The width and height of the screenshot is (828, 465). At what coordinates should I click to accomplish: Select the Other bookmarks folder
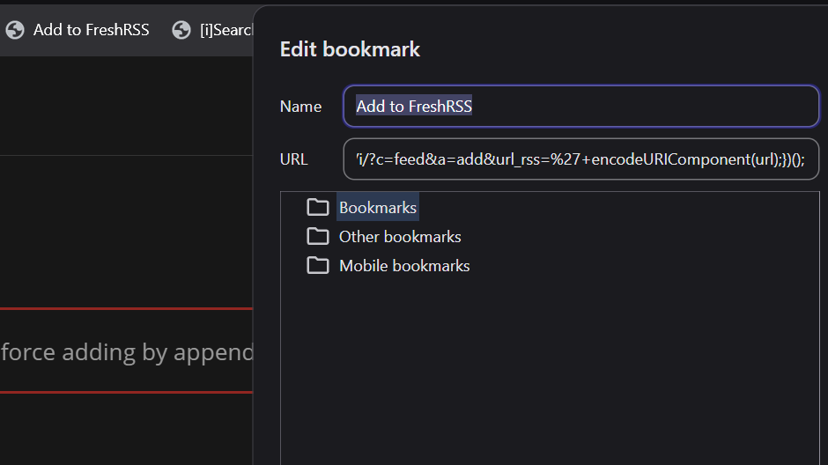(x=400, y=236)
